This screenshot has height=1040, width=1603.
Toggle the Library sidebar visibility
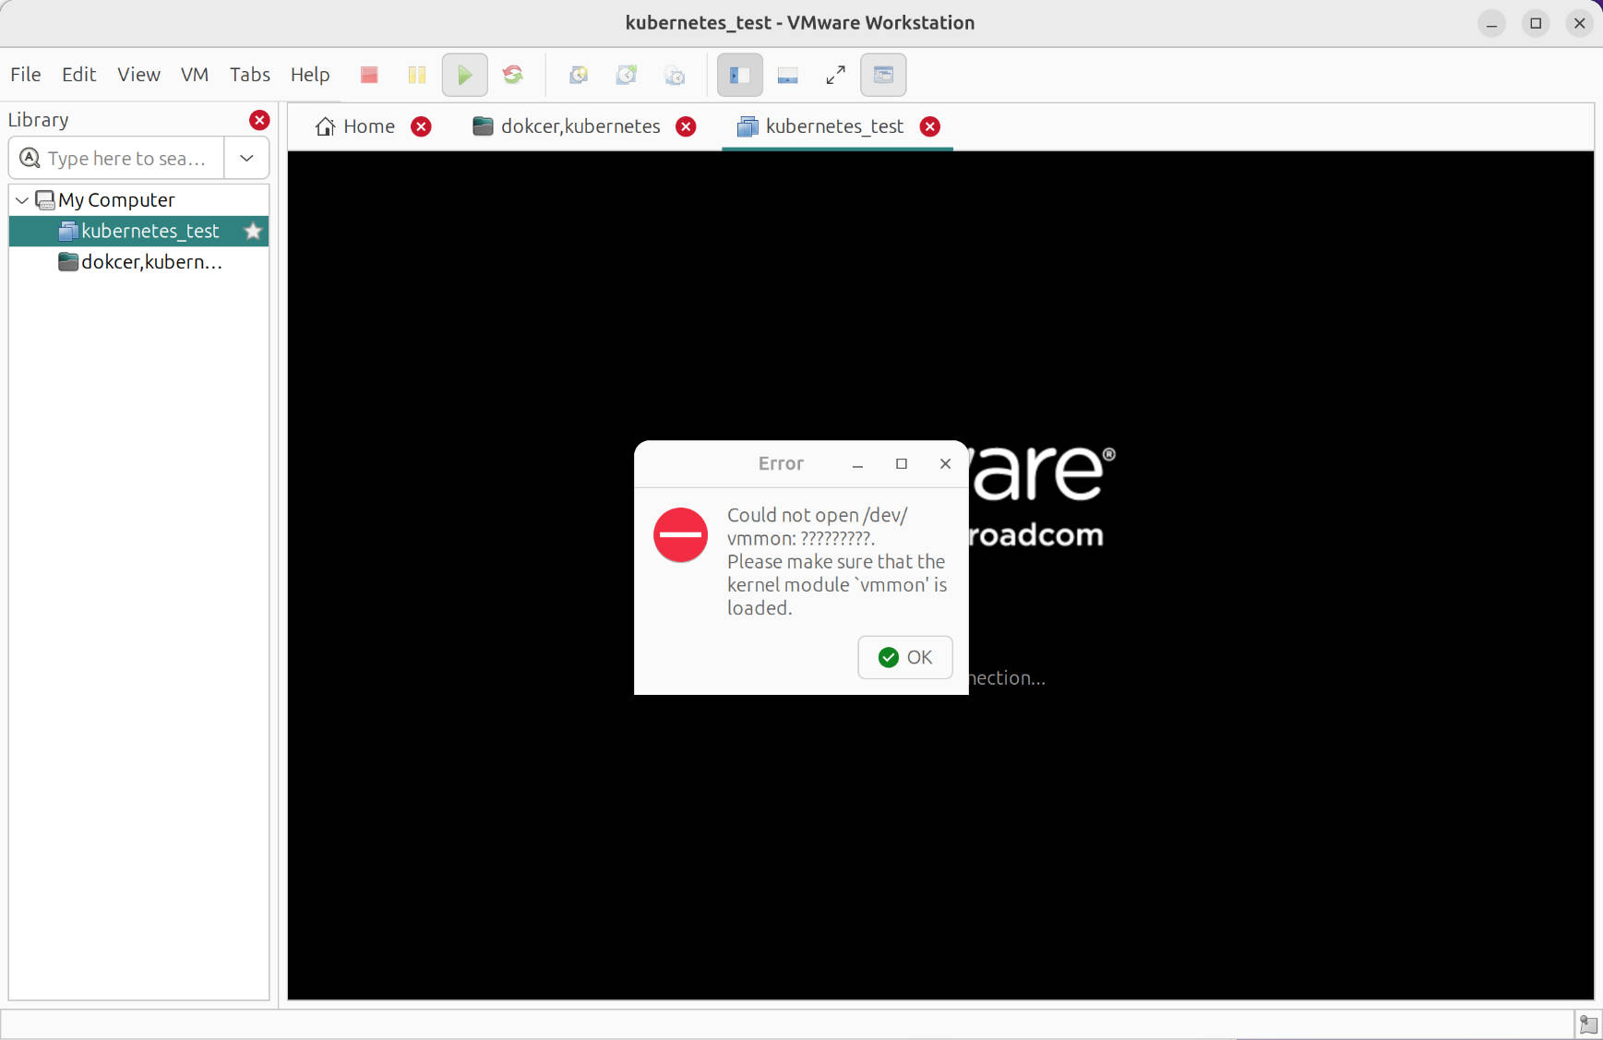coord(738,75)
